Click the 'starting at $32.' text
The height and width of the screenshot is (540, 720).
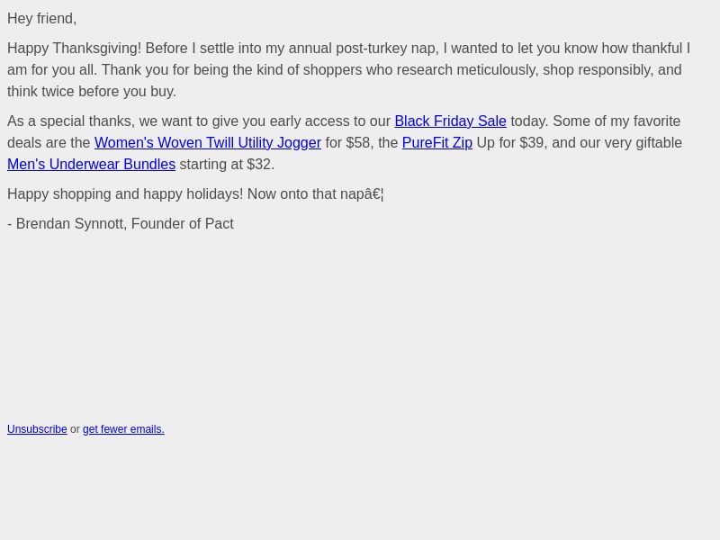tap(227, 165)
